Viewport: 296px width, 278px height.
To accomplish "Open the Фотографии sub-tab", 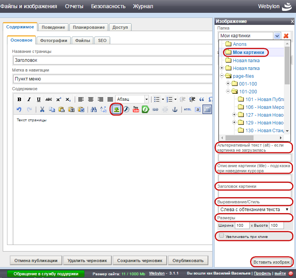I will [x=54, y=40].
